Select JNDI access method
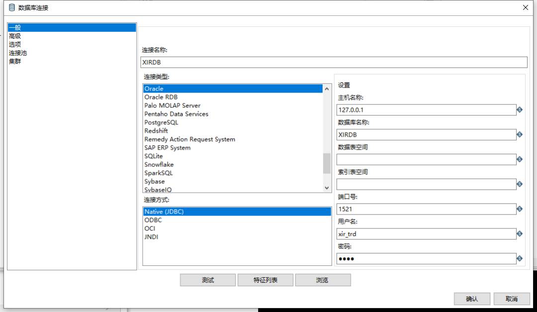The height and width of the screenshot is (312, 537). click(151, 237)
